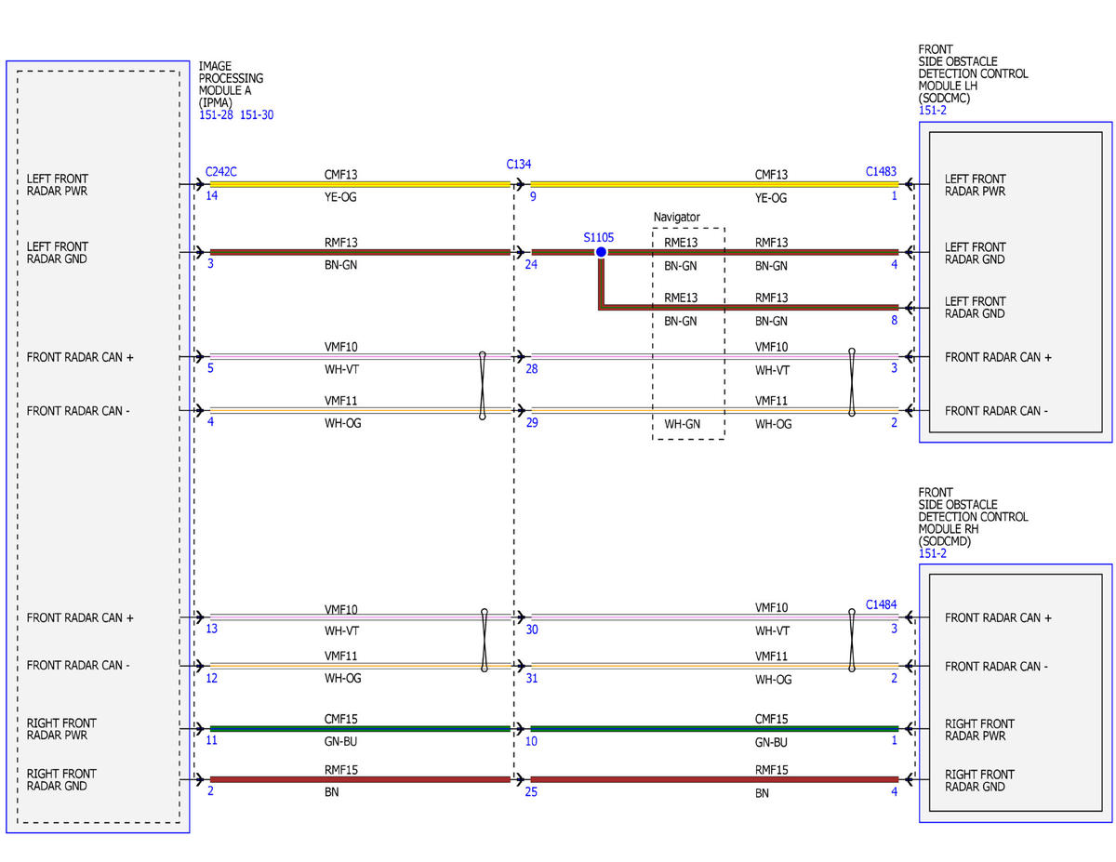This screenshot has width=1116, height=862.
Task: Select pin 25 on RMF15 ground circuit
Action: pyautogui.click(x=532, y=792)
